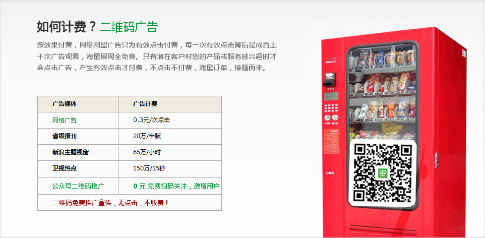The width and height of the screenshot is (485, 238).
Task: Click the 新浪主题视窗 table row
Action: pyautogui.click(x=130, y=152)
